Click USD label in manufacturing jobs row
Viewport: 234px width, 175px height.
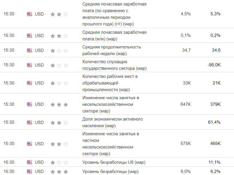39,83
